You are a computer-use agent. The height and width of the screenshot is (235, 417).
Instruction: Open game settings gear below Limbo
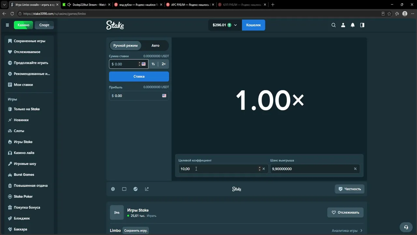[113, 189]
